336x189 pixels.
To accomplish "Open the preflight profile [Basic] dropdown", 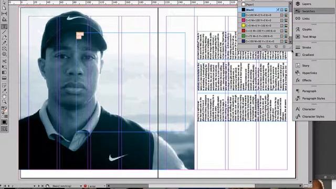I will 81,186.
